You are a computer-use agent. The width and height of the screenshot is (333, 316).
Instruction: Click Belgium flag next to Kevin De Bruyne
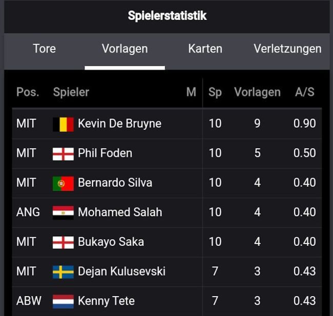(63, 124)
